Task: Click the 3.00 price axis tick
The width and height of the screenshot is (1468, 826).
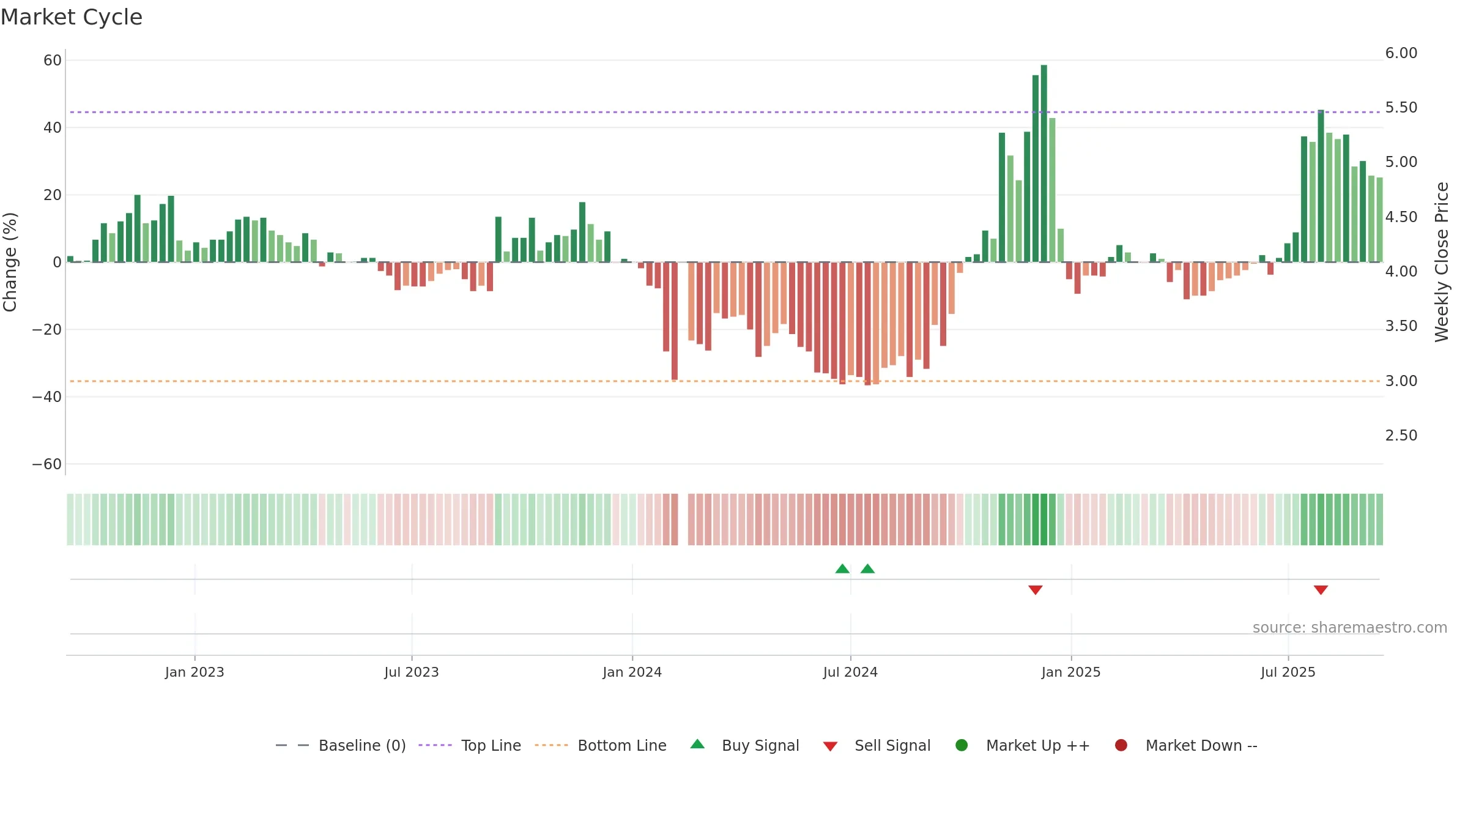Action: 1401,381
